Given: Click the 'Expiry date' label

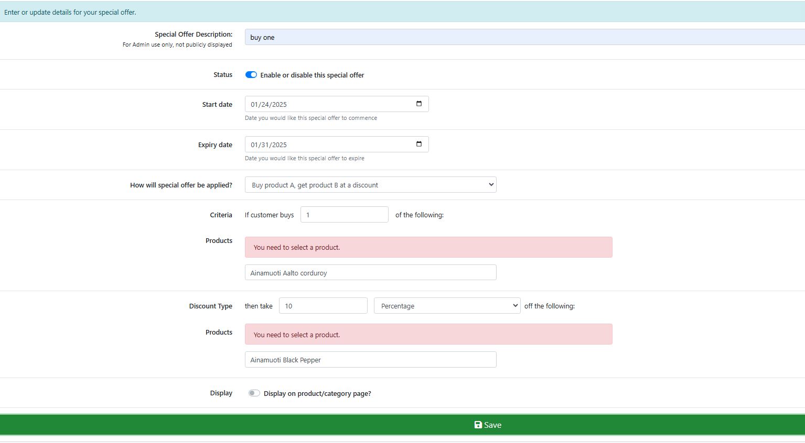Looking at the screenshot, I should click(x=215, y=145).
